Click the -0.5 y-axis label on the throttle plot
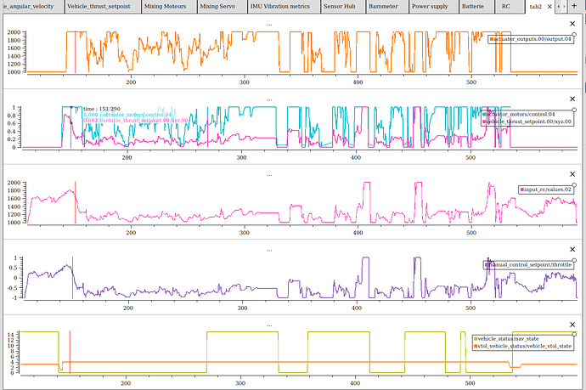The image size is (586, 390). pyautogui.click(x=13, y=288)
